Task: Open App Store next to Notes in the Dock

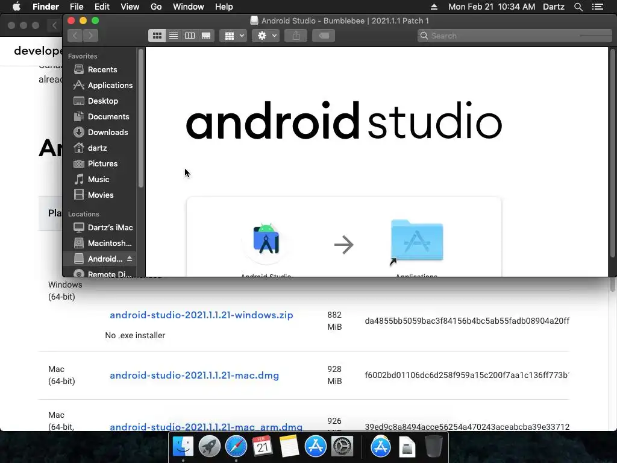Action: 316,447
